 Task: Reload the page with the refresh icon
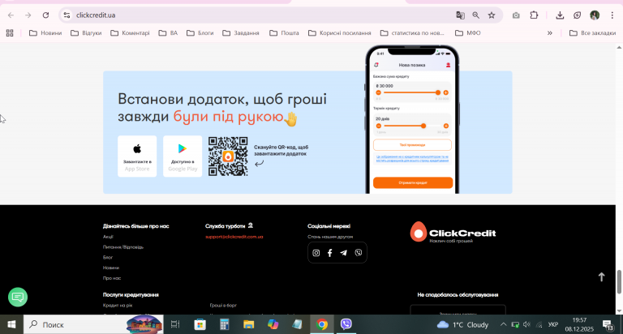(45, 15)
